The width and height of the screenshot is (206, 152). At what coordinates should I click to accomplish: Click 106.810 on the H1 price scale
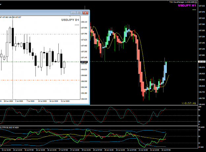click(202, 86)
